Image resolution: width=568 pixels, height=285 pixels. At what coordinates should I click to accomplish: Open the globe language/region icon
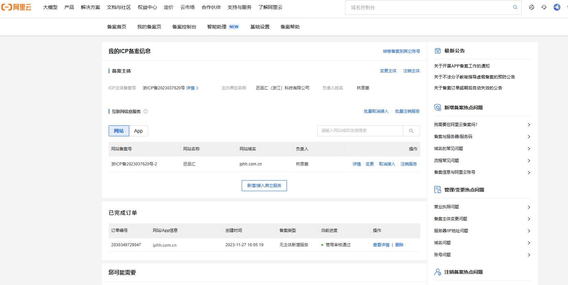coord(532,7)
